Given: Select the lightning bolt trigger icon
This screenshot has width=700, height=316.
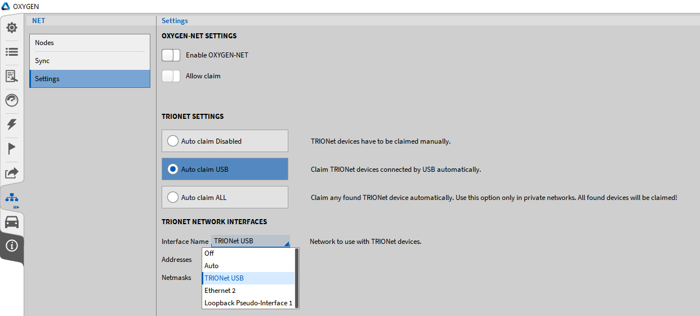Looking at the screenshot, I should click(12, 124).
